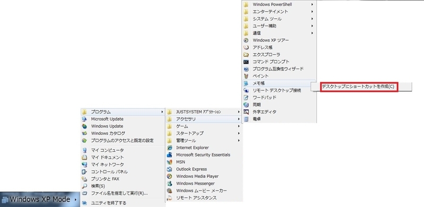The width and height of the screenshot is (424, 207).
Task: Click the Windows Update globe icon
Action: 84,126
